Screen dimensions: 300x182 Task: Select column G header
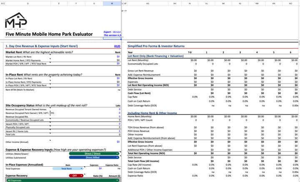click(94, 3)
